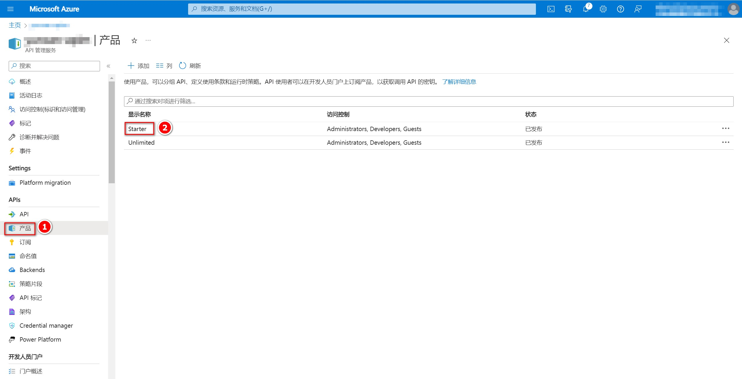Focus the product filter search field
The height and width of the screenshot is (379, 742).
(x=428, y=101)
